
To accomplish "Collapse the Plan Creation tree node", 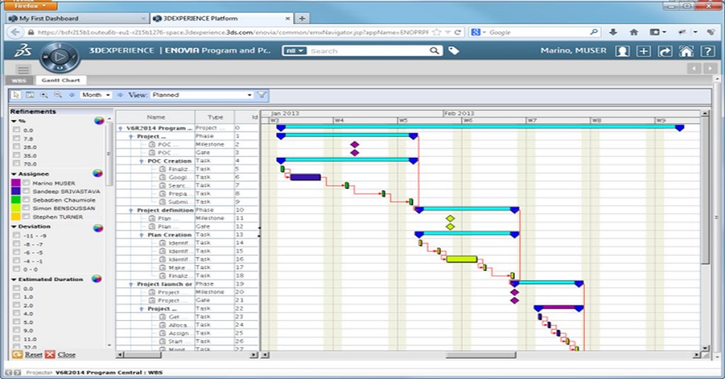I will pyautogui.click(x=142, y=235).
